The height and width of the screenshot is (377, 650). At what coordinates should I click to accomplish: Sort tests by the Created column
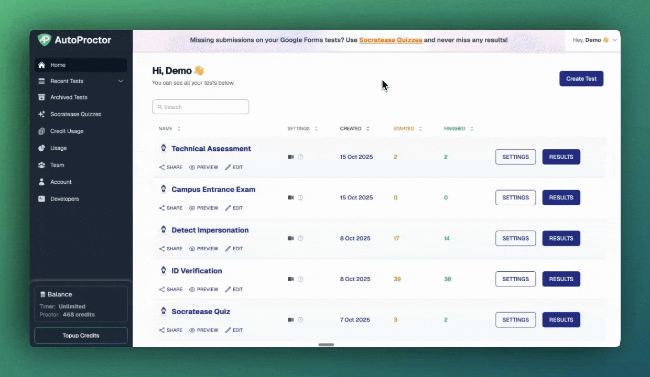[354, 128]
